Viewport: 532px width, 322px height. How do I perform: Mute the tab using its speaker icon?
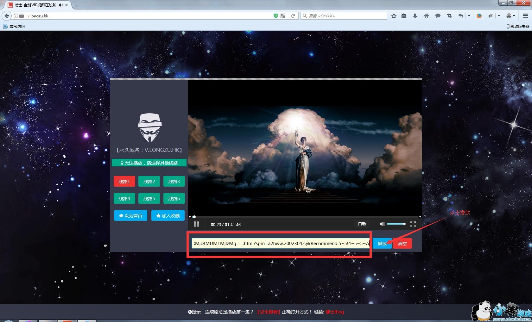point(61,5)
